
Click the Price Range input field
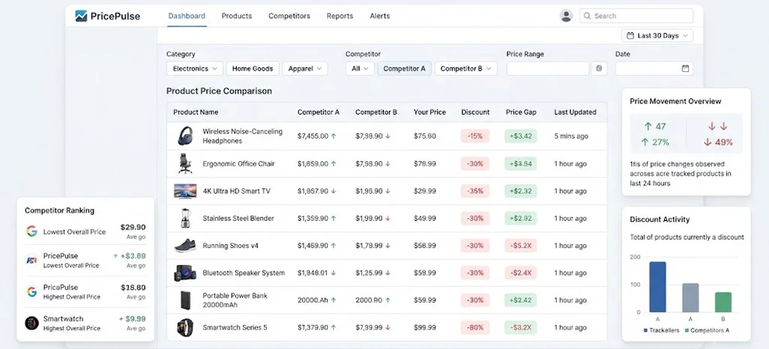[548, 69]
